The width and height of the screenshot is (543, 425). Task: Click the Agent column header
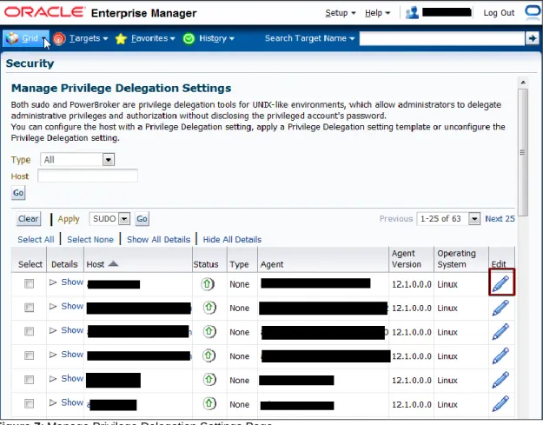(x=272, y=264)
